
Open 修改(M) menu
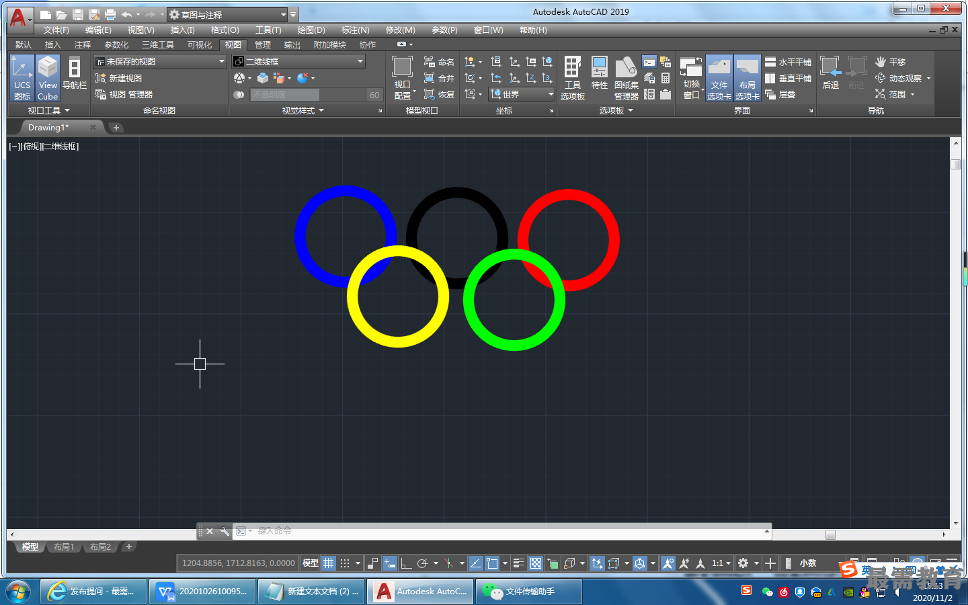(x=401, y=30)
